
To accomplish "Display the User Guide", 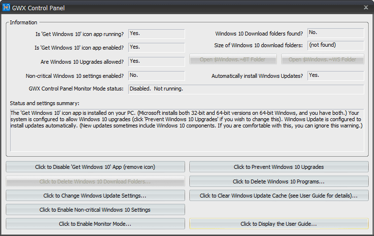I will tap(279, 223).
